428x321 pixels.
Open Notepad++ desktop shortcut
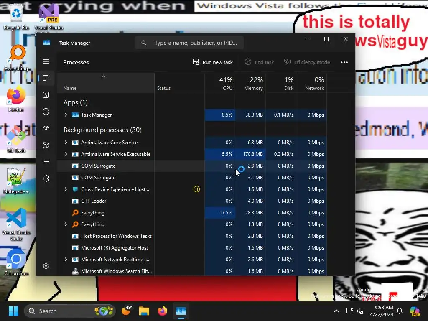[x=16, y=181]
